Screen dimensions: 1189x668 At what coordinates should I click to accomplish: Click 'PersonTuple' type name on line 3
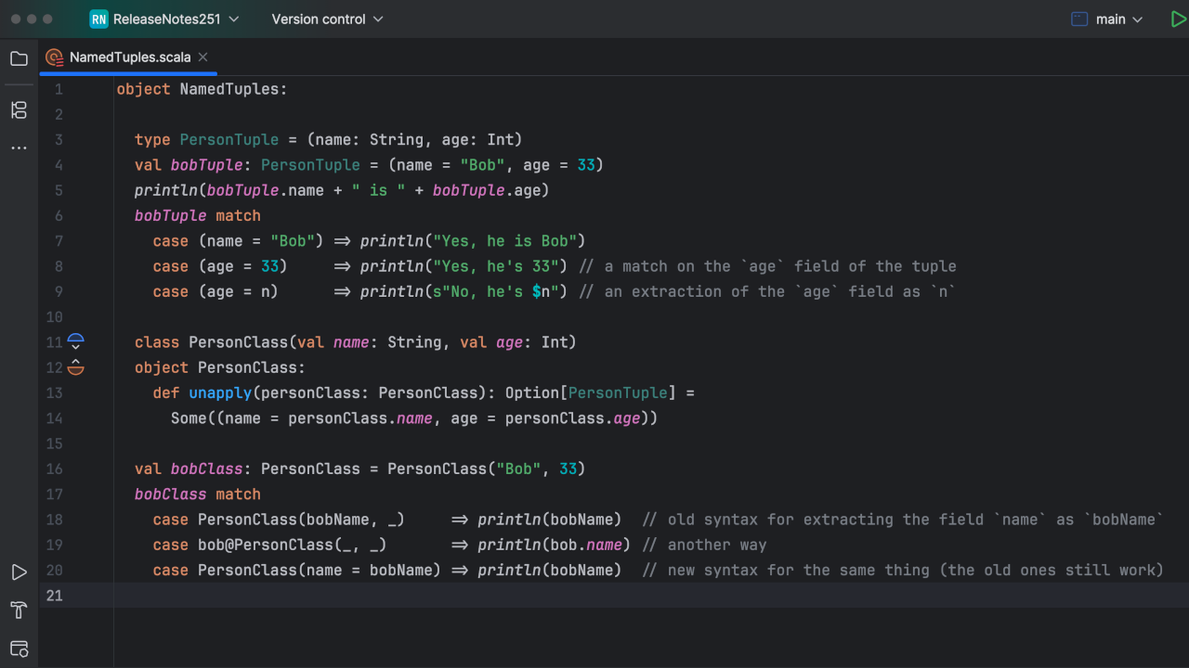[x=229, y=140]
